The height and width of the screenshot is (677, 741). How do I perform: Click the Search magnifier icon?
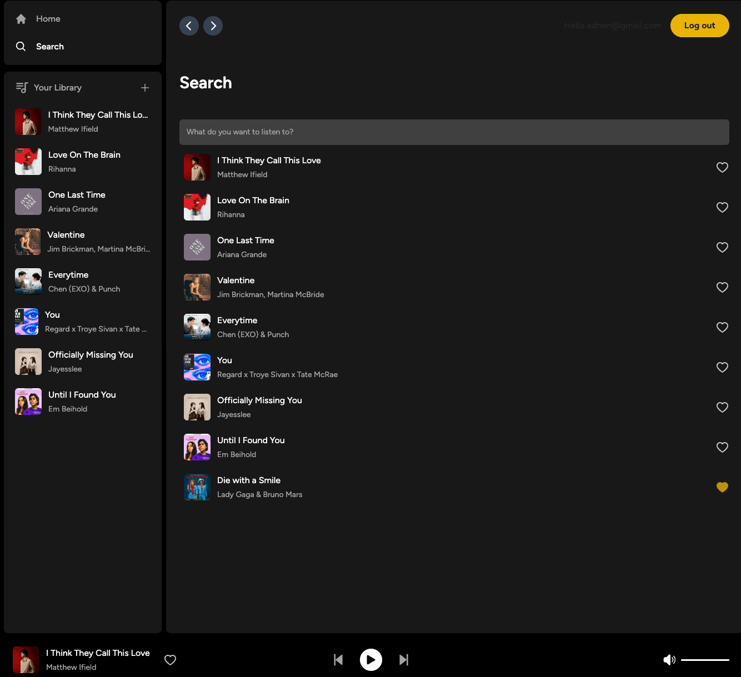click(21, 47)
